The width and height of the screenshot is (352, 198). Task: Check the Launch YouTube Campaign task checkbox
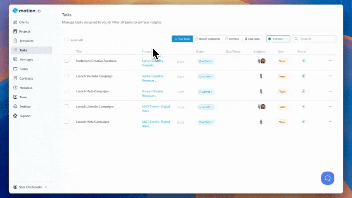click(67, 76)
